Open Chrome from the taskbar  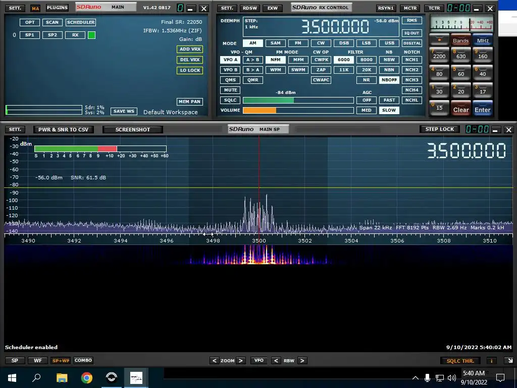point(87,377)
